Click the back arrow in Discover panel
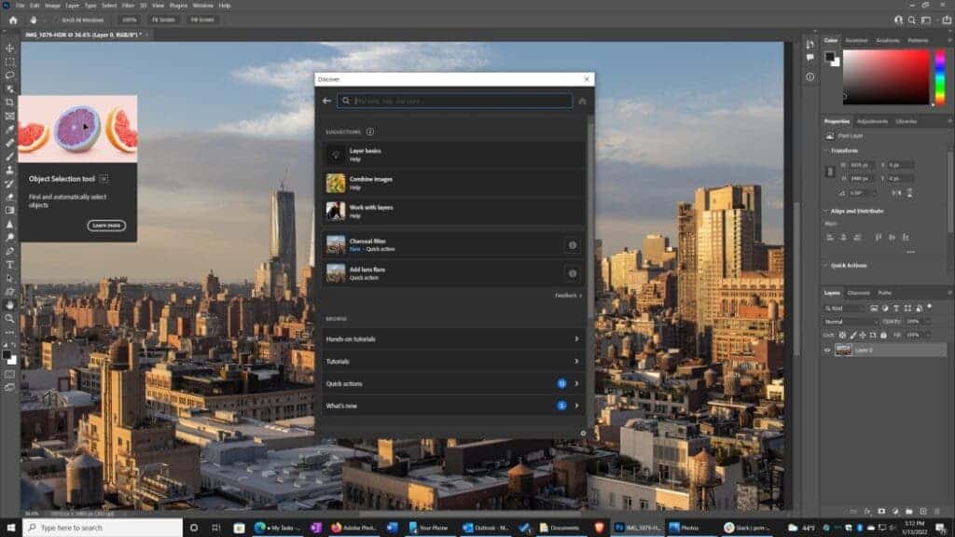This screenshot has width=955, height=537. pyautogui.click(x=326, y=101)
